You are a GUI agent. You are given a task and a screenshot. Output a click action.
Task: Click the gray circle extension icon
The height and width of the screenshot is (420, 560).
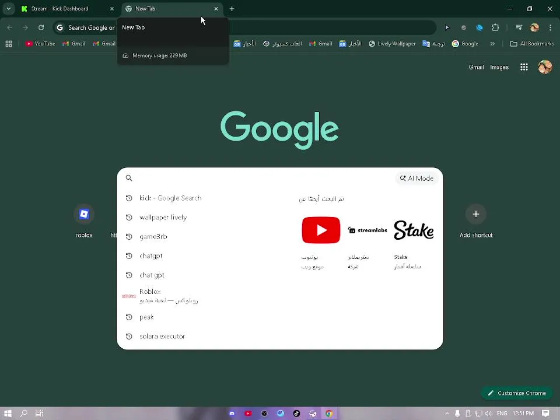[x=464, y=27]
